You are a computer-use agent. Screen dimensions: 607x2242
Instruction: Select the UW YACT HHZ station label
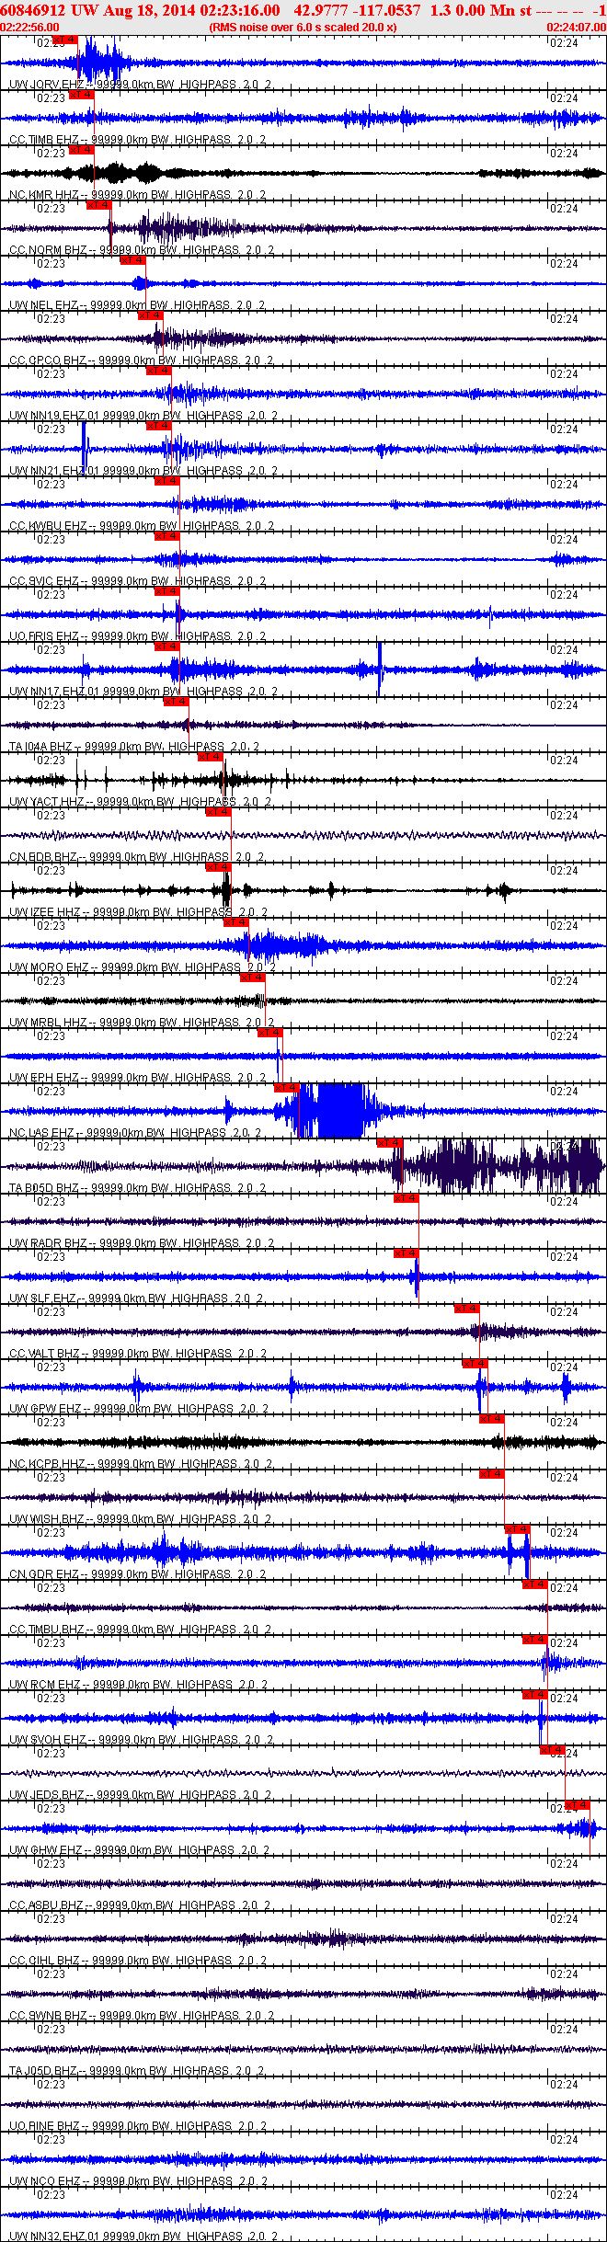46,802
